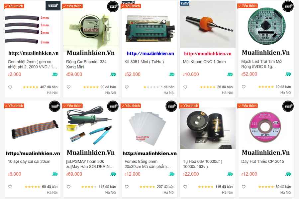Like the Kit 8051 Mini heart icon
Viewport: 299px width, 199px height.
pyautogui.click(x=127, y=87)
